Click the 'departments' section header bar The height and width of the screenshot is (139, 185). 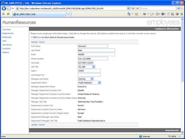[105, 130]
